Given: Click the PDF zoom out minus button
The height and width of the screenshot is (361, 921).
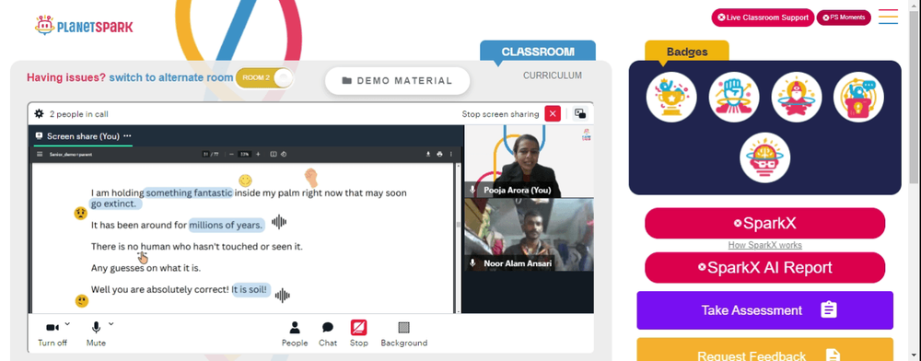Looking at the screenshot, I should pos(232,155).
